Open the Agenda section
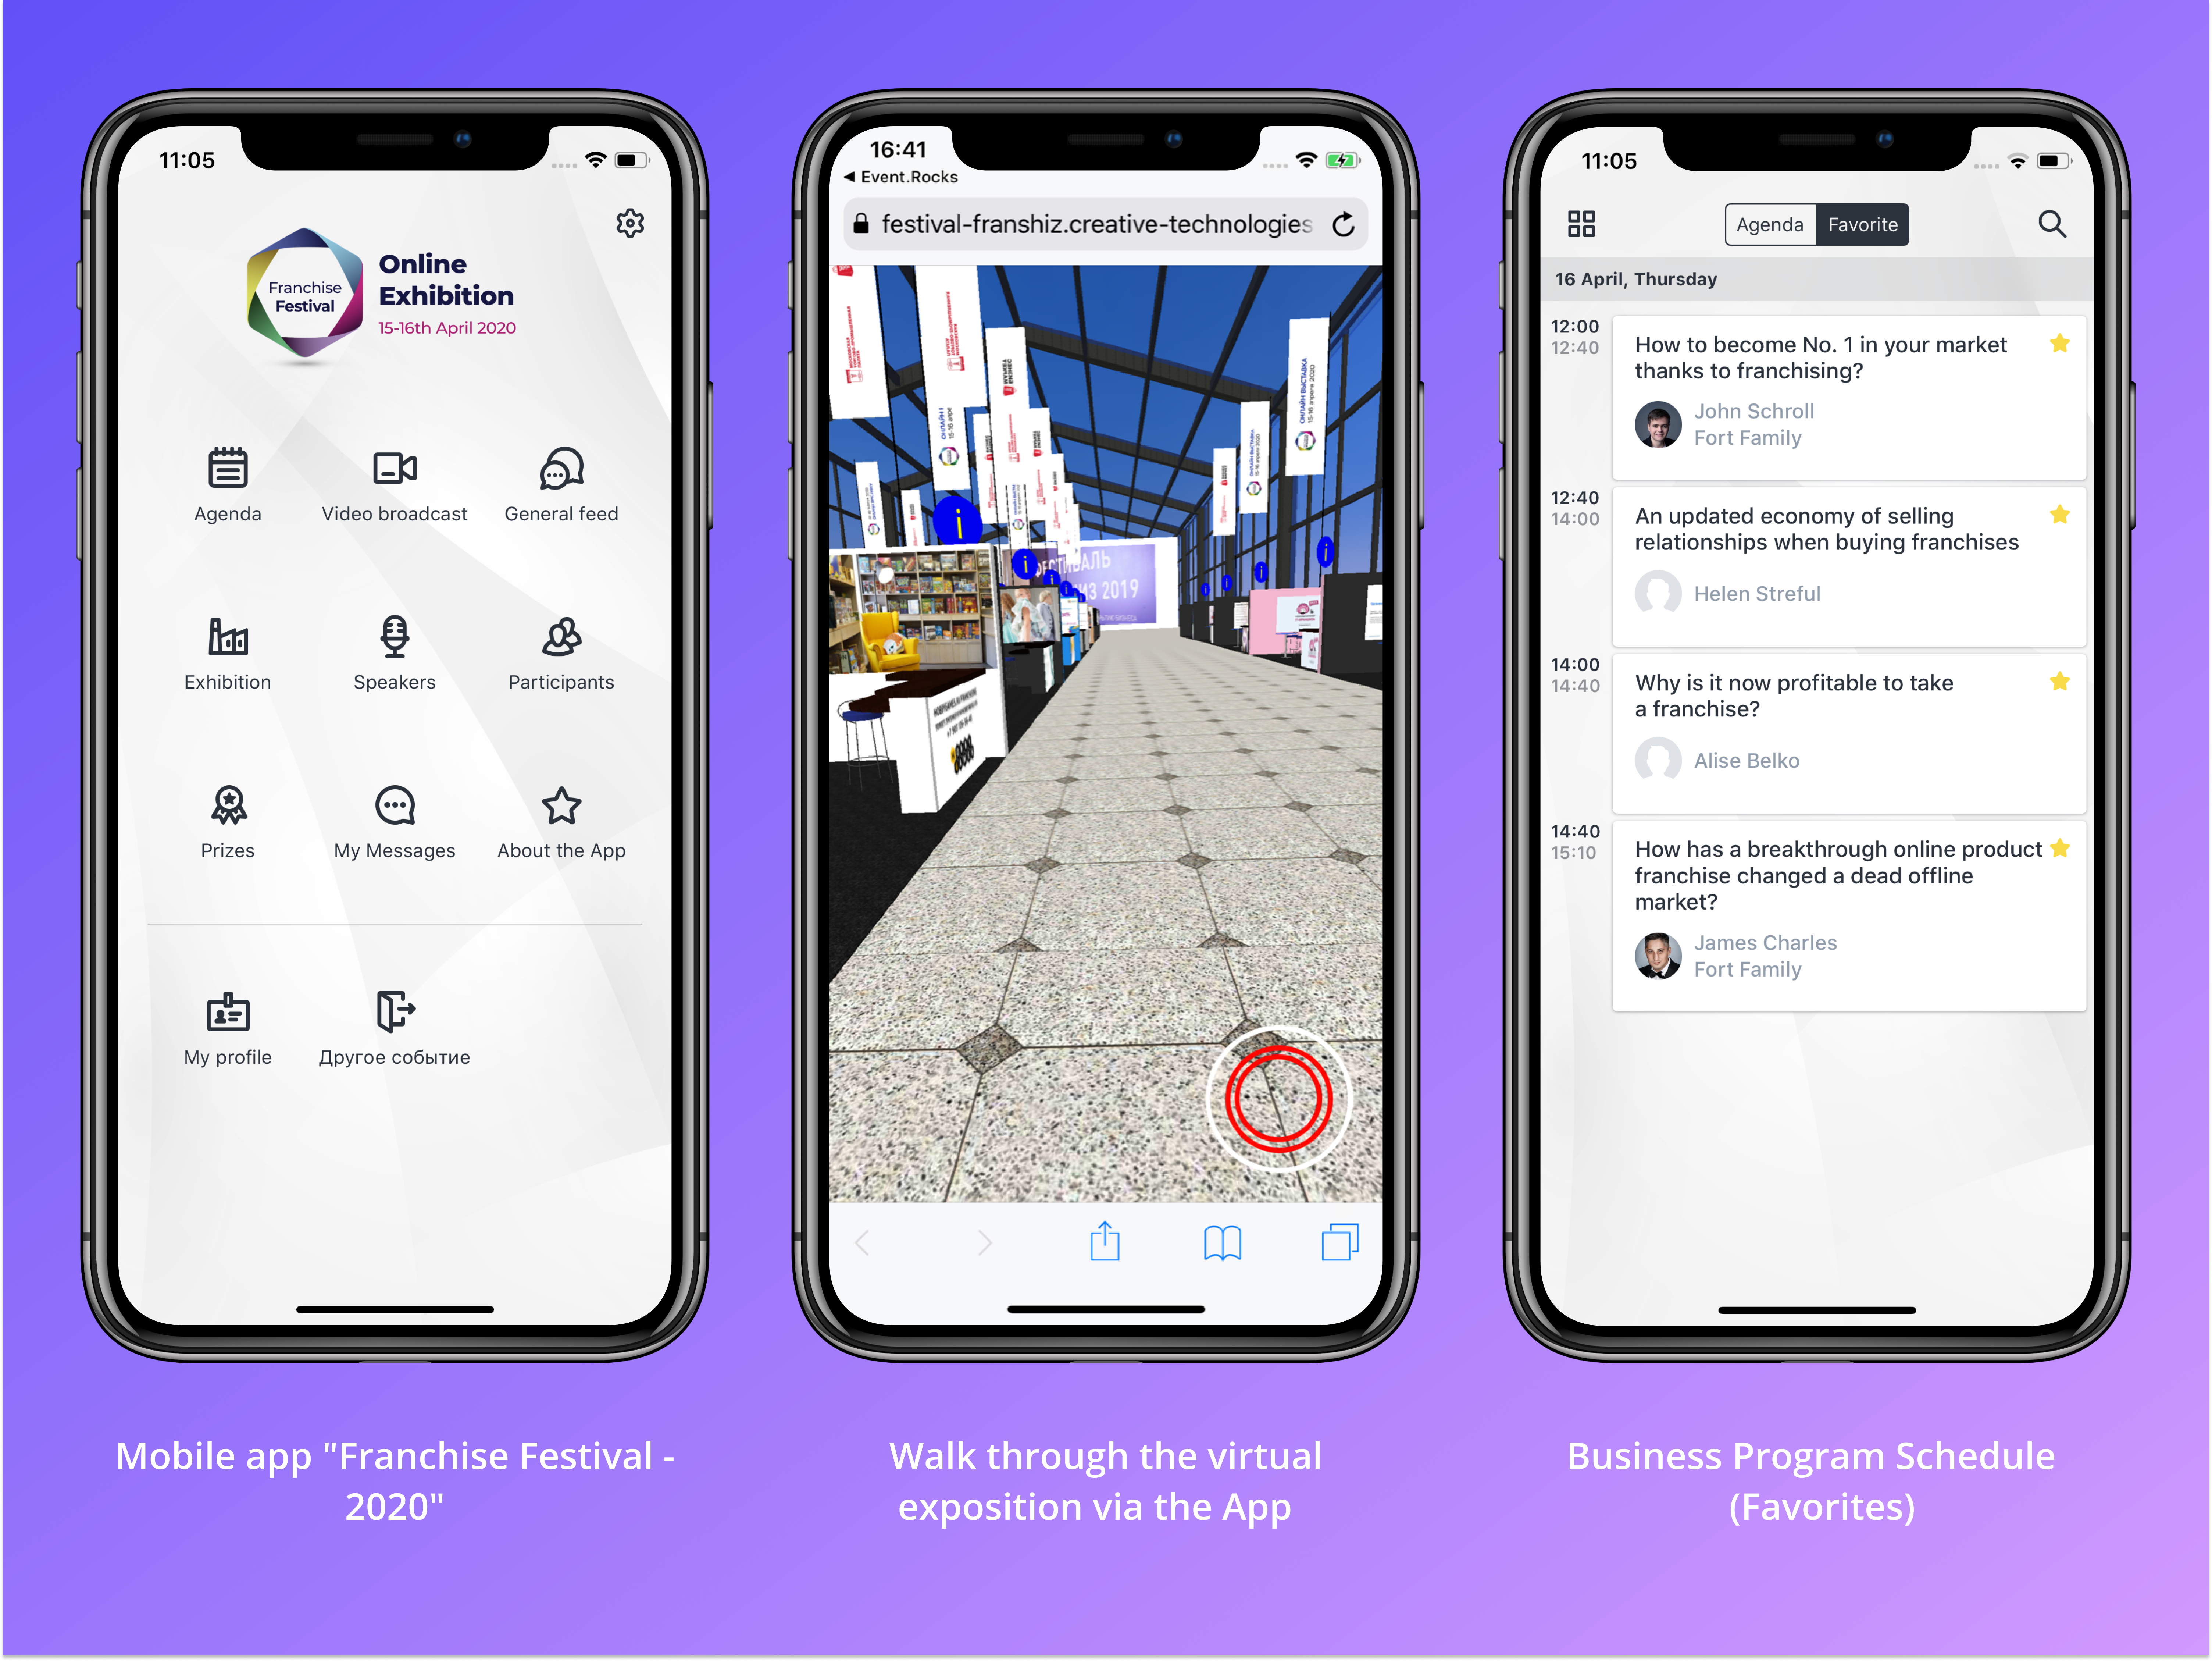2212x1661 pixels. [x=229, y=488]
